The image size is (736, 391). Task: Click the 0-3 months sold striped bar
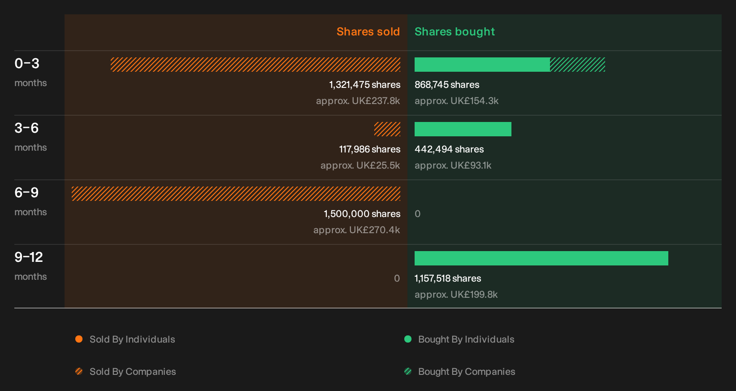tap(255, 65)
